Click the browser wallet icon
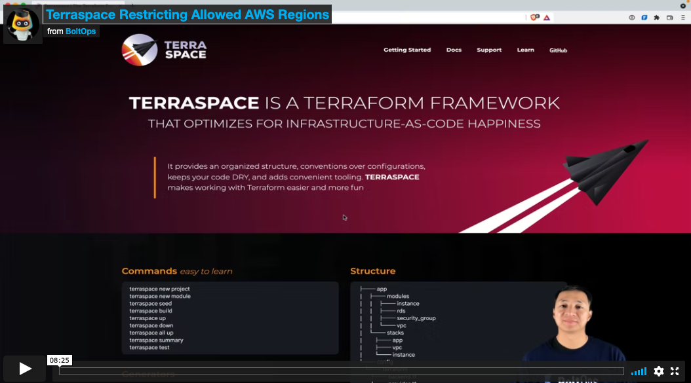This screenshot has width=691, height=383. coord(670,18)
